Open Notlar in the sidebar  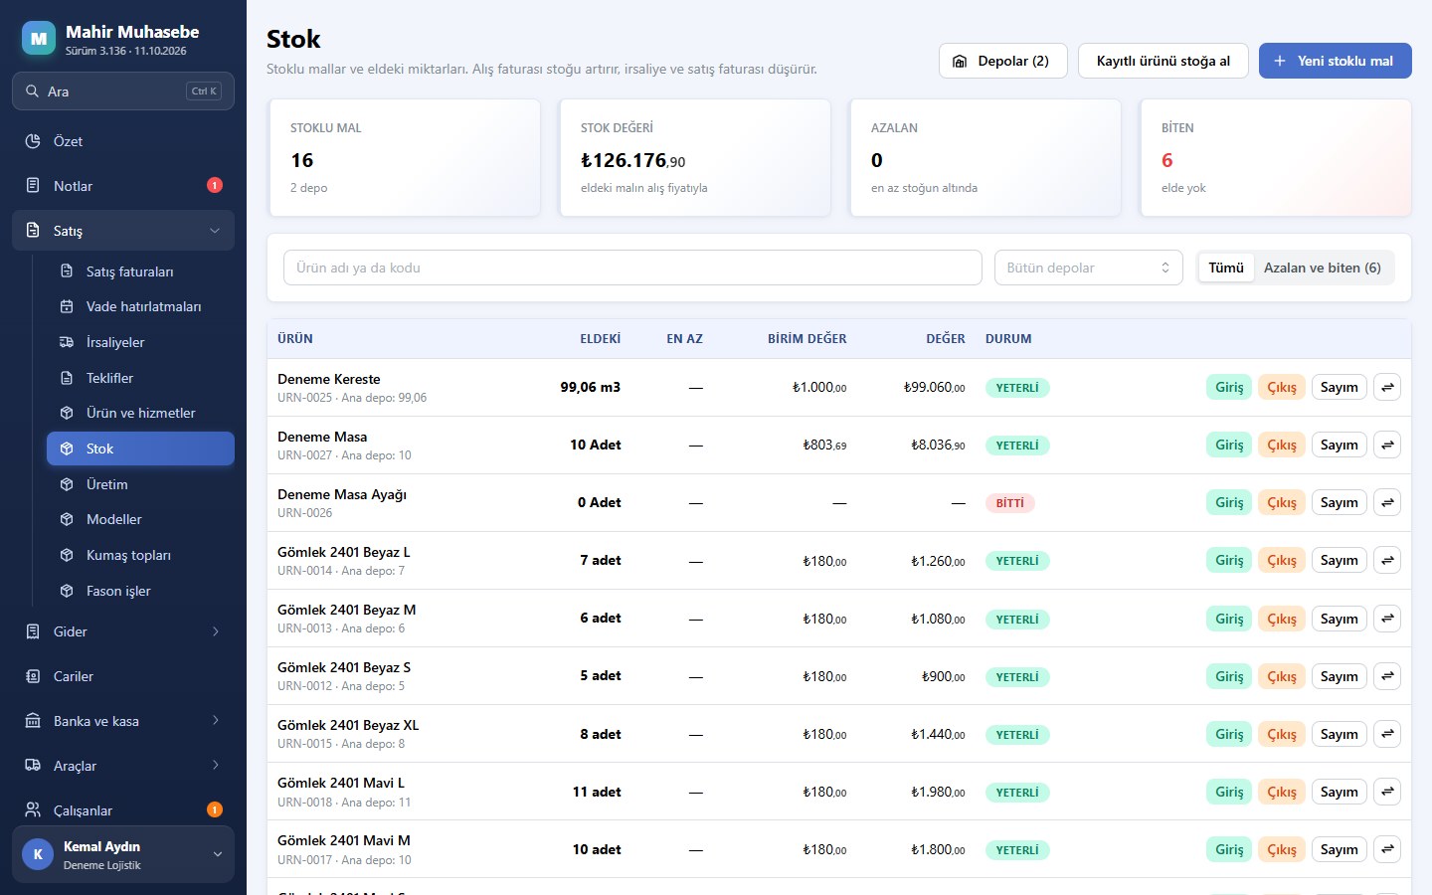pos(123,186)
